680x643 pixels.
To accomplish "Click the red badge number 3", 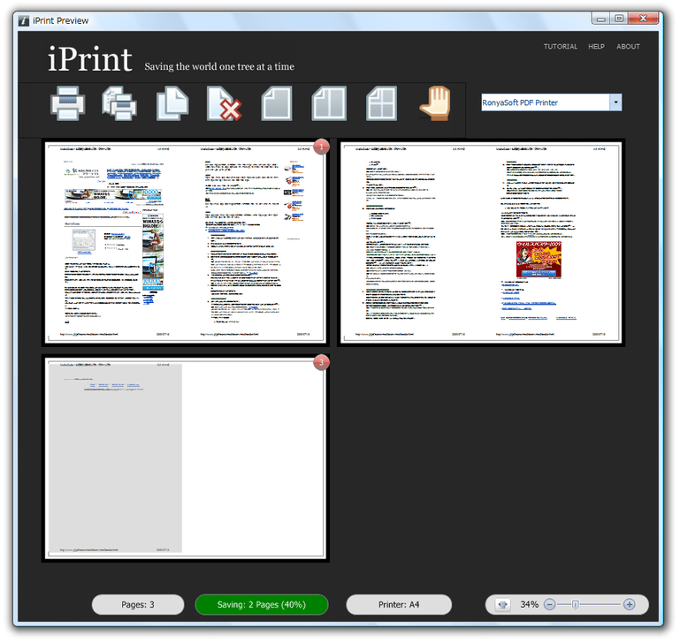I will pyautogui.click(x=321, y=362).
